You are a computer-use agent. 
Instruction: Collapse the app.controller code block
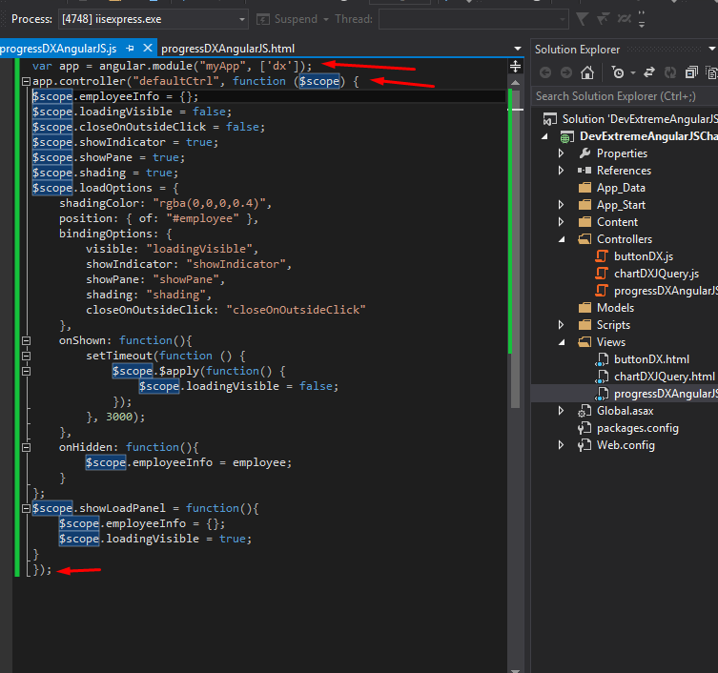[x=26, y=81]
